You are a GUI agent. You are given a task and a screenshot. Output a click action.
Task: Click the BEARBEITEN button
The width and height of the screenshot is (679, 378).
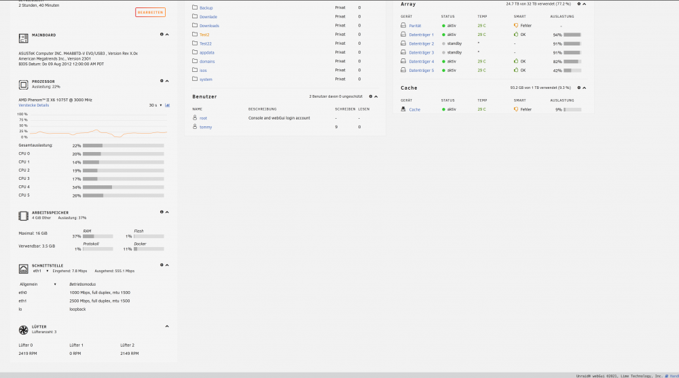(x=150, y=12)
